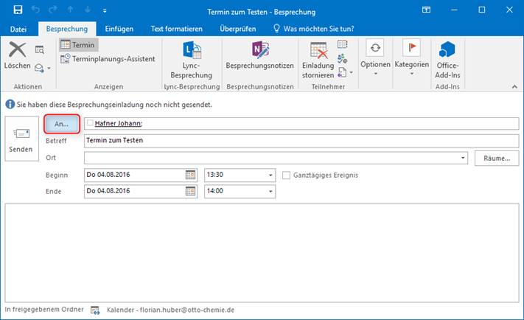Image resolution: width=524 pixels, height=320 pixels.
Task: Click the response options page icon
Action: coord(342,72)
